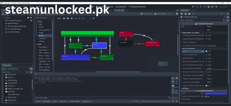
Task: Switch to the Script workspace
Action: click(x=100, y=7)
